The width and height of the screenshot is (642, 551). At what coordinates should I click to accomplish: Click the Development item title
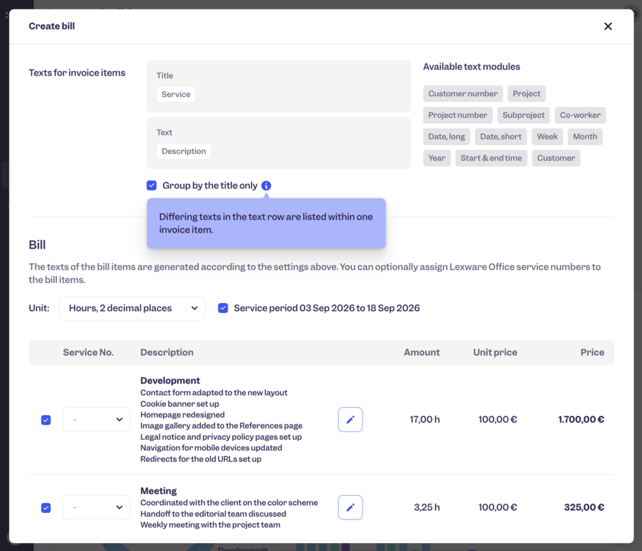(170, 381)
